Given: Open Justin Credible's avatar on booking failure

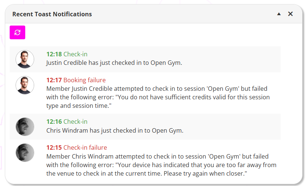Looking at the screenshot, I should [x=25, y=85].
